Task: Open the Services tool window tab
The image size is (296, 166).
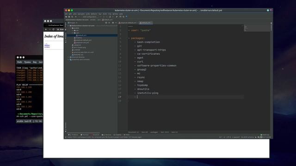Action: (x=107, y=135)
